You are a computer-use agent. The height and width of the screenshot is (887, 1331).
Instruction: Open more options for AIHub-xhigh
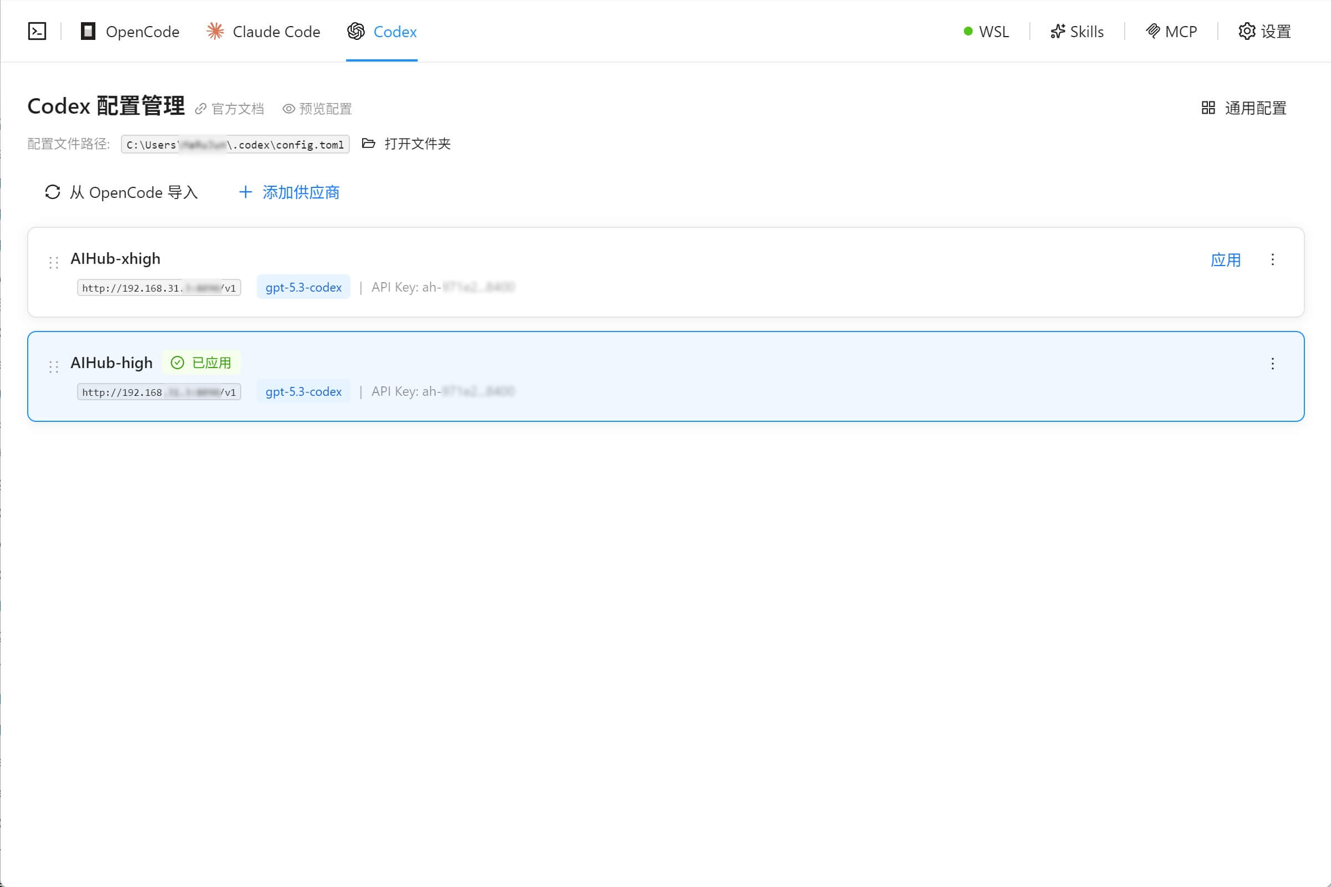[1273, 259]
